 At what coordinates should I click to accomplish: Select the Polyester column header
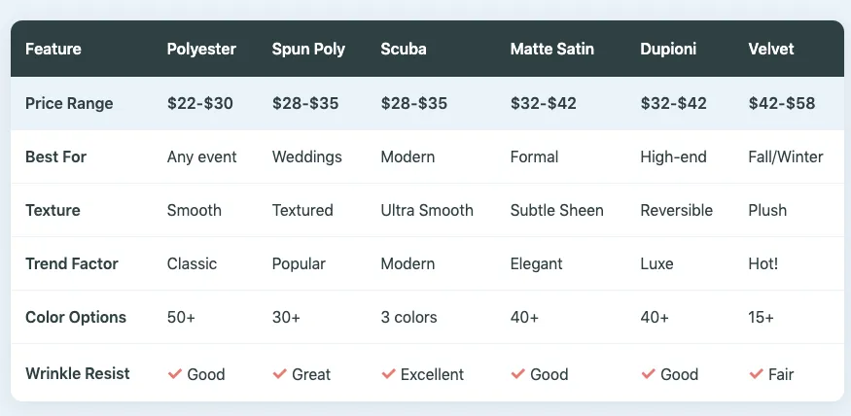[x=201, y=49]
